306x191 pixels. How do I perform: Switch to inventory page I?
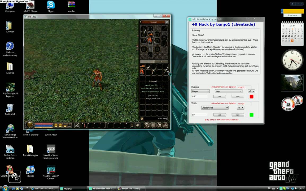147,62
